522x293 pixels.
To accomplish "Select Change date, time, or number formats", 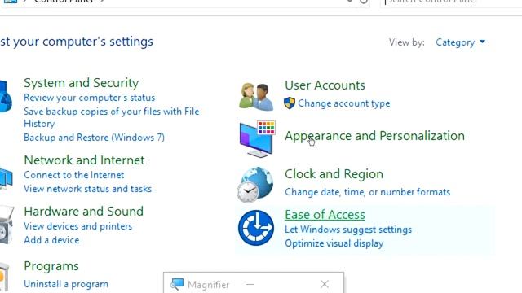I will click(368, 192).
